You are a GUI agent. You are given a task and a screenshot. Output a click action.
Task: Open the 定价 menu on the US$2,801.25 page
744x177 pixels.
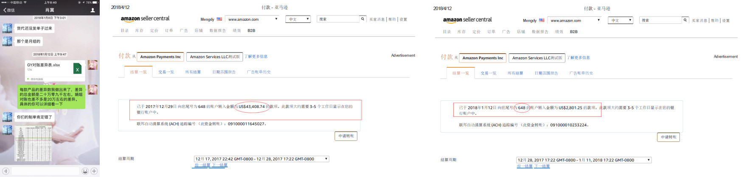click(x=477, y=32)
